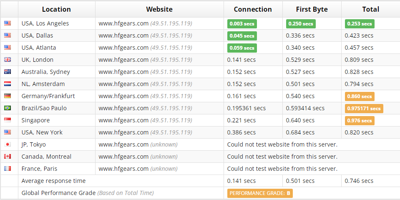Click the Atlanta 0.457 secs total value
400x200 pixels.
pyautogui.click(x=359, y=48)
